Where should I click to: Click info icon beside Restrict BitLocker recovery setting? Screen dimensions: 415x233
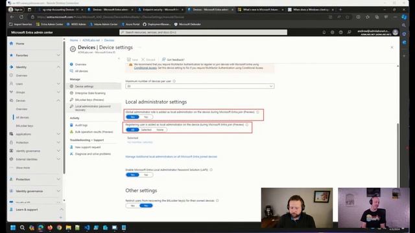click(217, 201)
